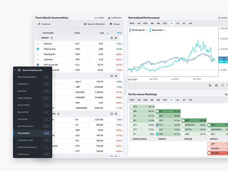The width and height of the screenshot is (228, 171).
Task: Click the Market Dashboards grid icon
Action: click(x=19, y=70)
